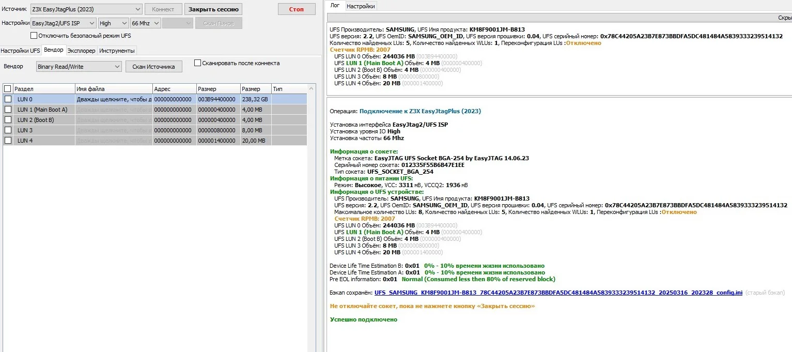Click the LUN 0 file name cell
The height and width of the screenshot is (352, 792).
click(114, 99)
